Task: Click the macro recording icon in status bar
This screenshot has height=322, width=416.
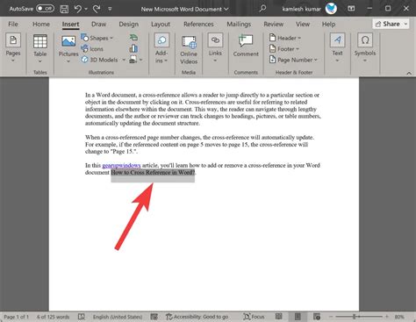Action: point(154,317)
